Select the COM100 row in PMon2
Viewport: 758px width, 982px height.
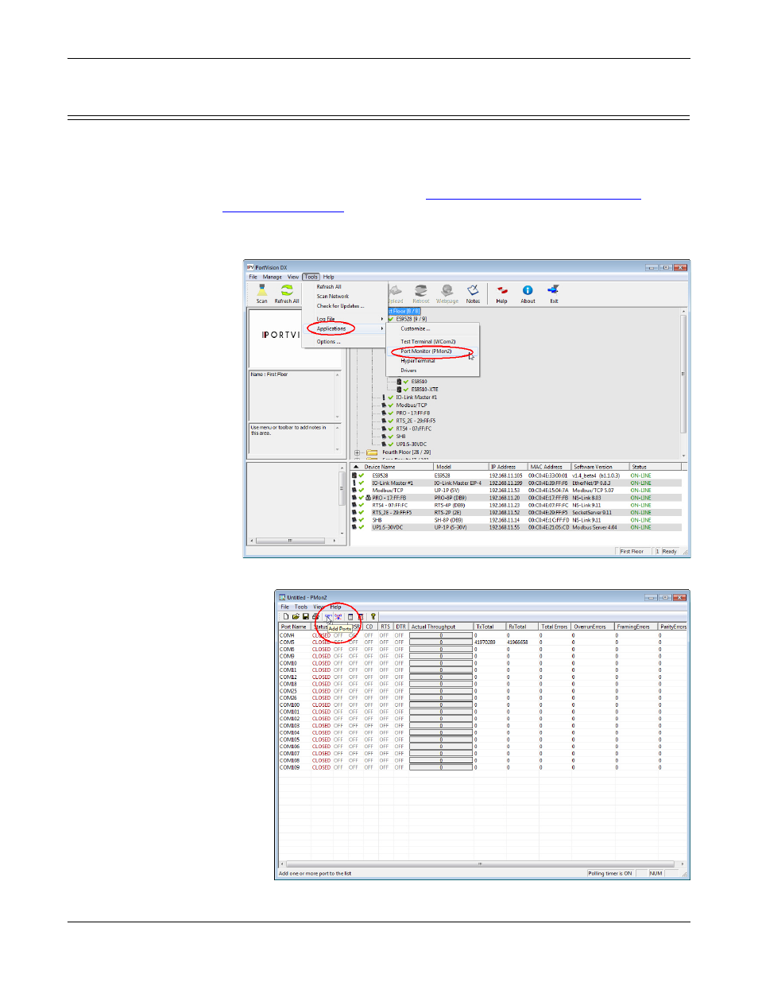[483, 705]
